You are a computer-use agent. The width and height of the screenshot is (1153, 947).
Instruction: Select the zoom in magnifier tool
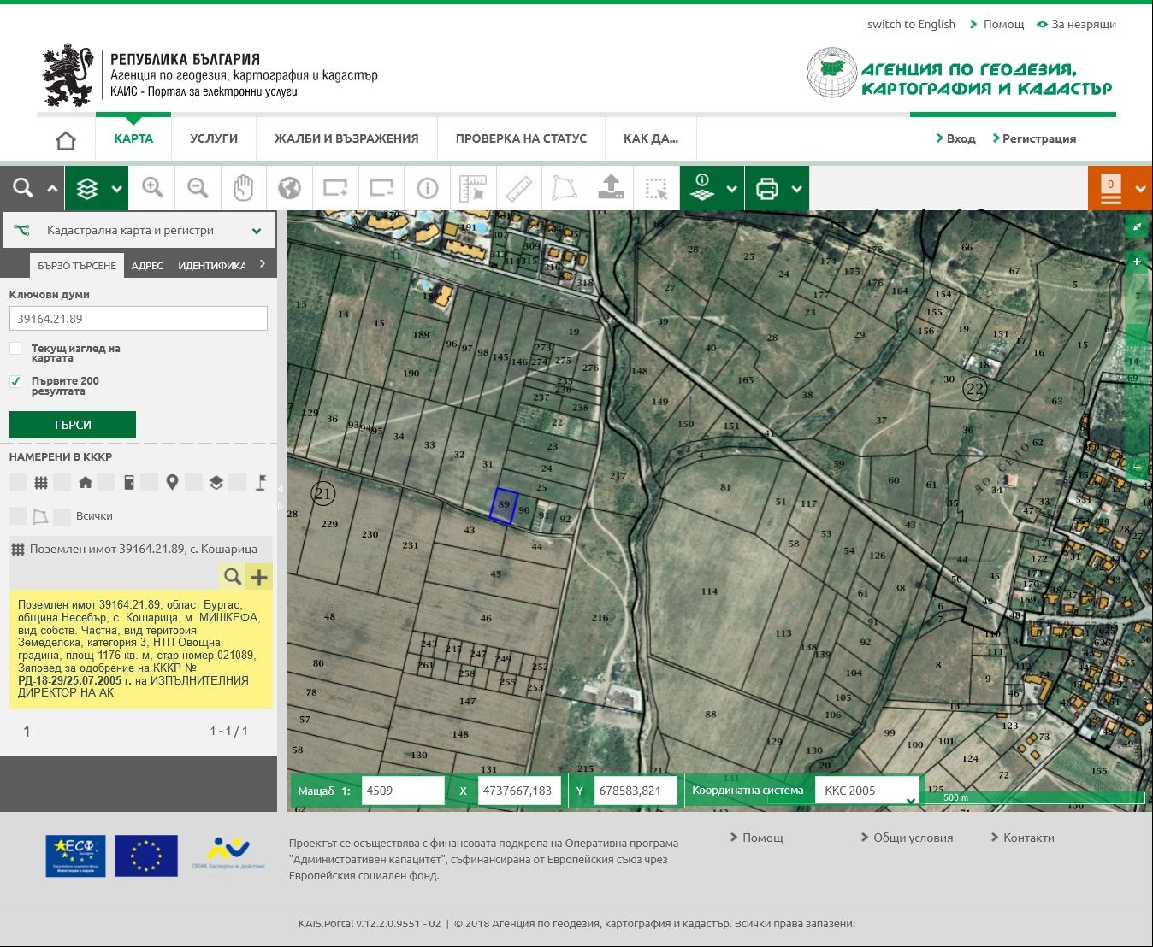pyautogui.click(x=153, y=188)
